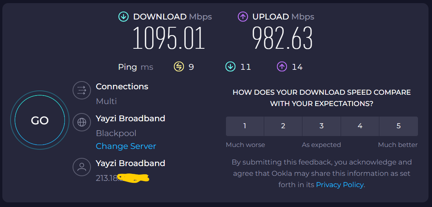Click the download arrow icon beside DOWNLOAD
This screenshot has width=432, height=207.
point(123,17)
